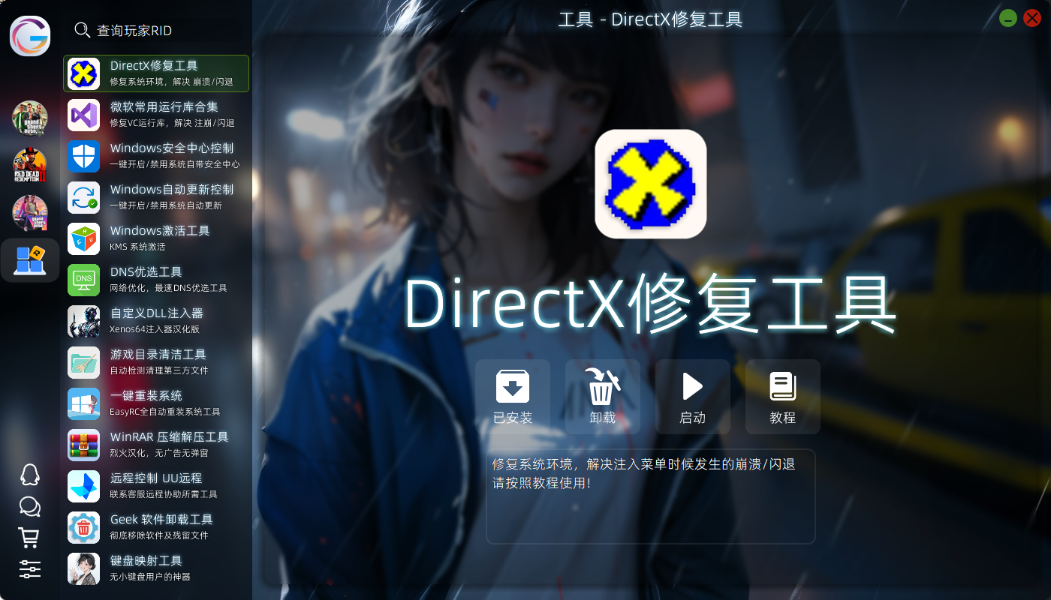The width and height of the screenshot is (1051, 600).
Task: Open the settings sliders icon
Action: (29, 568)
